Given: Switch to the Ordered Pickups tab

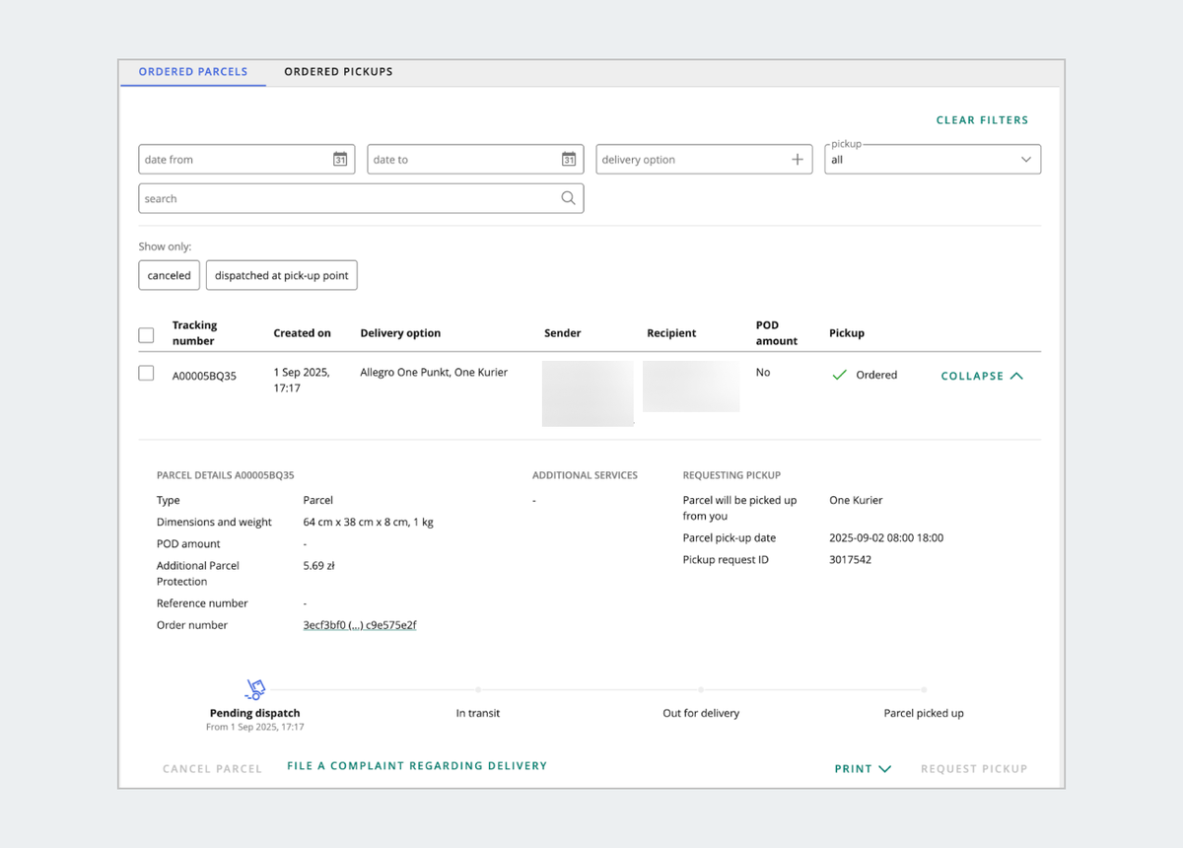Looking at the screenshot, I should [x=338, y=72].
